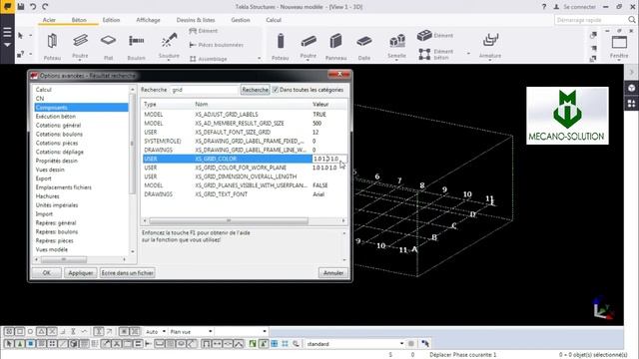Select the Plat plate tool
This screenshot has height=359, width=639.
pos(108,47)
